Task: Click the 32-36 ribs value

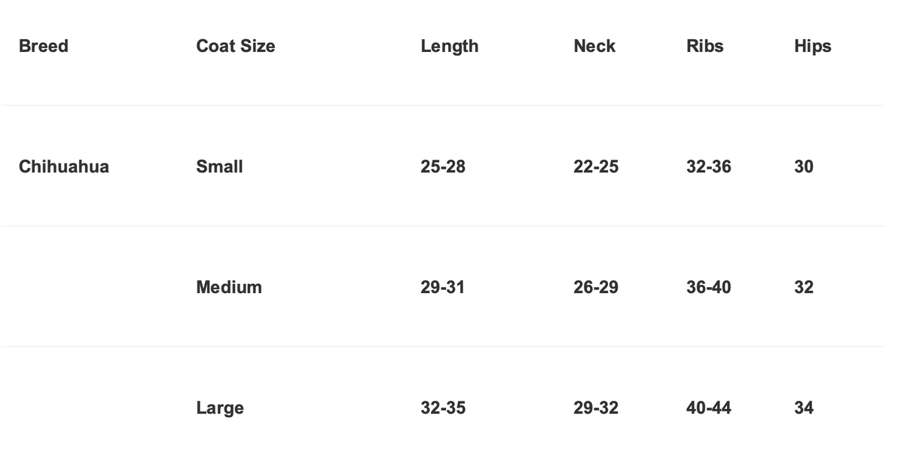Action: point(708,166)
